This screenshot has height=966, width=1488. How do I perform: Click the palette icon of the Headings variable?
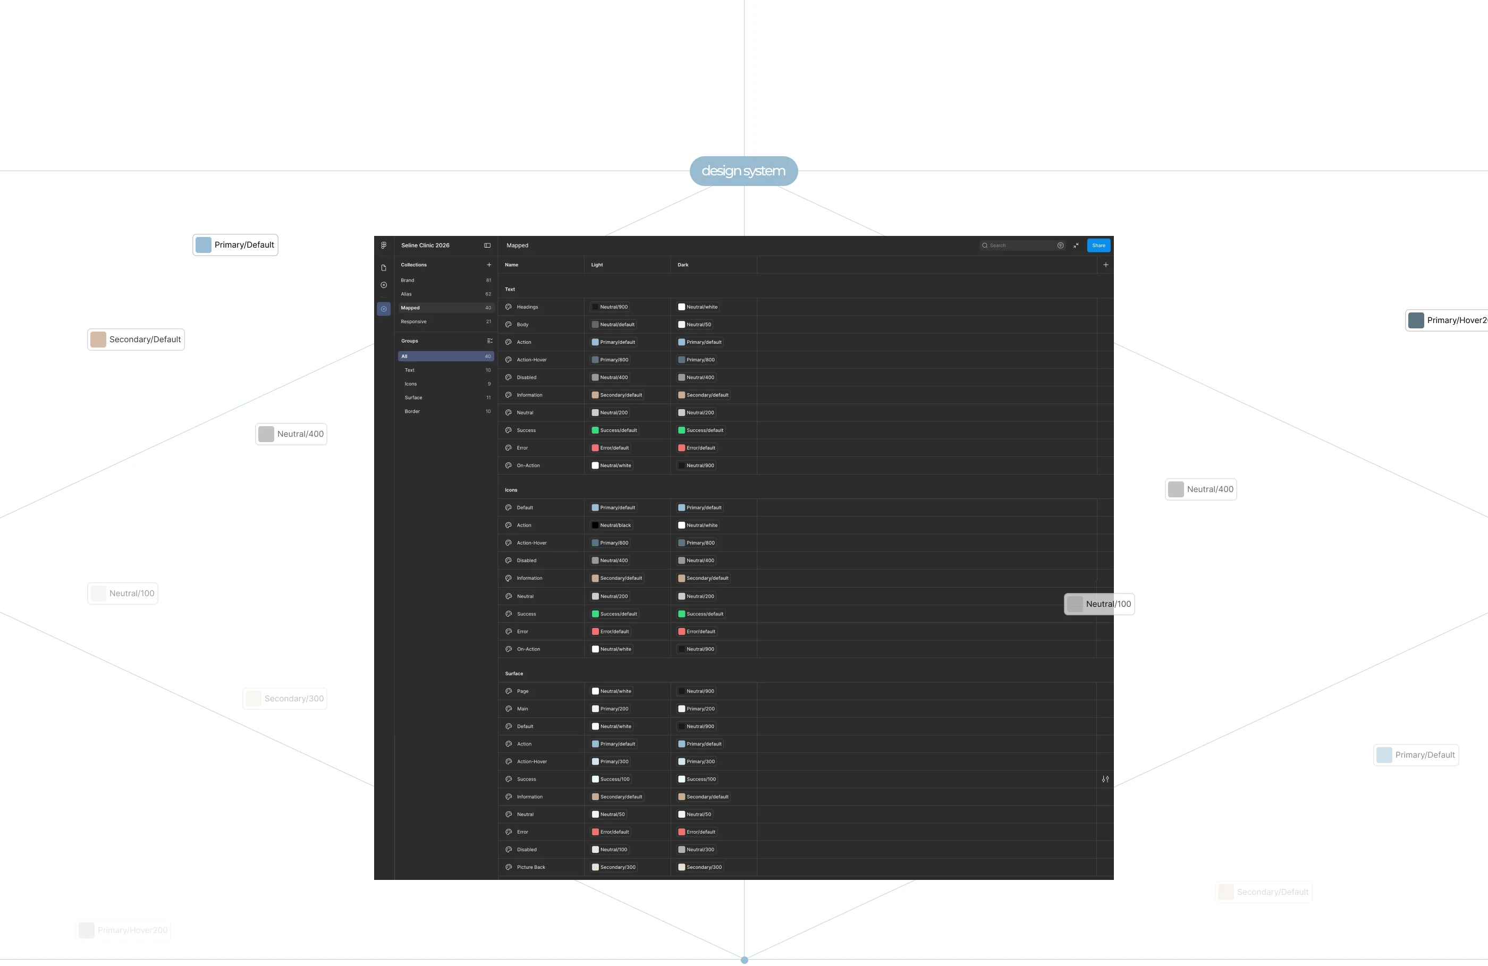pos(508,307)
